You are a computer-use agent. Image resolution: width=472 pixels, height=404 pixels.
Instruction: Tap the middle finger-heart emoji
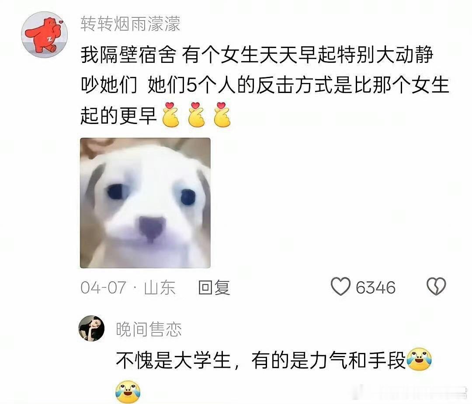[196, 114]
